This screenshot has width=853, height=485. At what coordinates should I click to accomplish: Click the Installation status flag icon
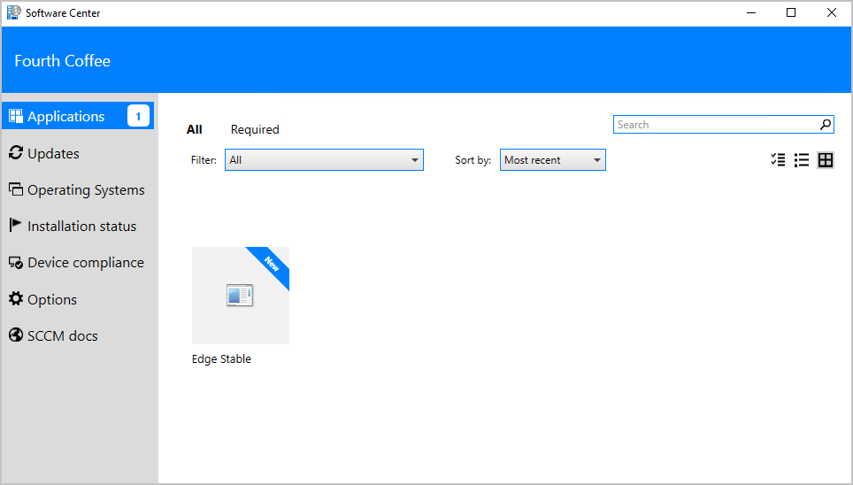(x=15, y=225)
